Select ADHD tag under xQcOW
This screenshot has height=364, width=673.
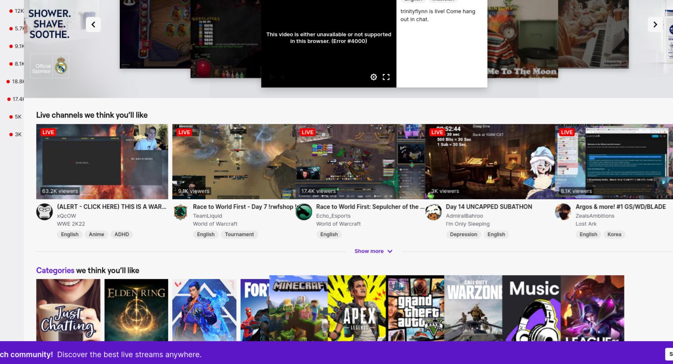pos(122,234)
